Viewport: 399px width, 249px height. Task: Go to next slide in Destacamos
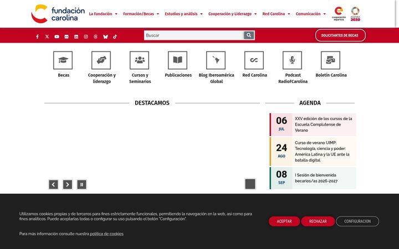point(68,184)
